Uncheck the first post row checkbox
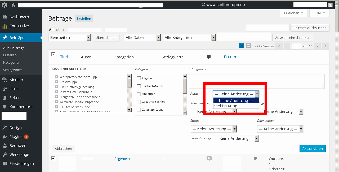Viewport: 339px width, 172px height. [53, 158]
